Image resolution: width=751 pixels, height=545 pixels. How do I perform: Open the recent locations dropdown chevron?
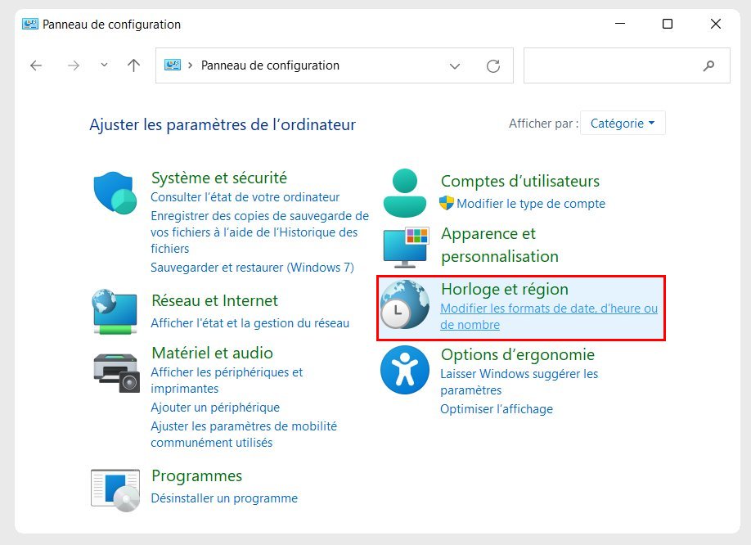point(104,65)
